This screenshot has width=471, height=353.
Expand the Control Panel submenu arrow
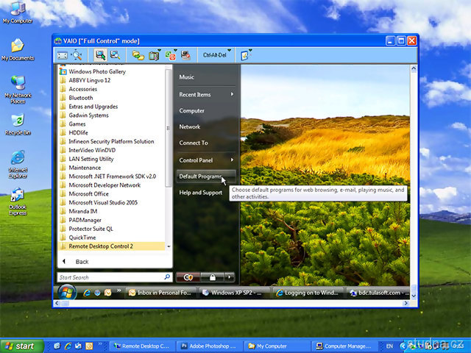[232, 160]
